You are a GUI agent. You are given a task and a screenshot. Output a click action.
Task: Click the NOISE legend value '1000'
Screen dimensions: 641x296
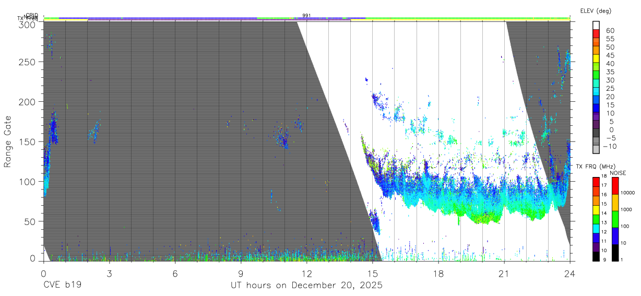626,210
